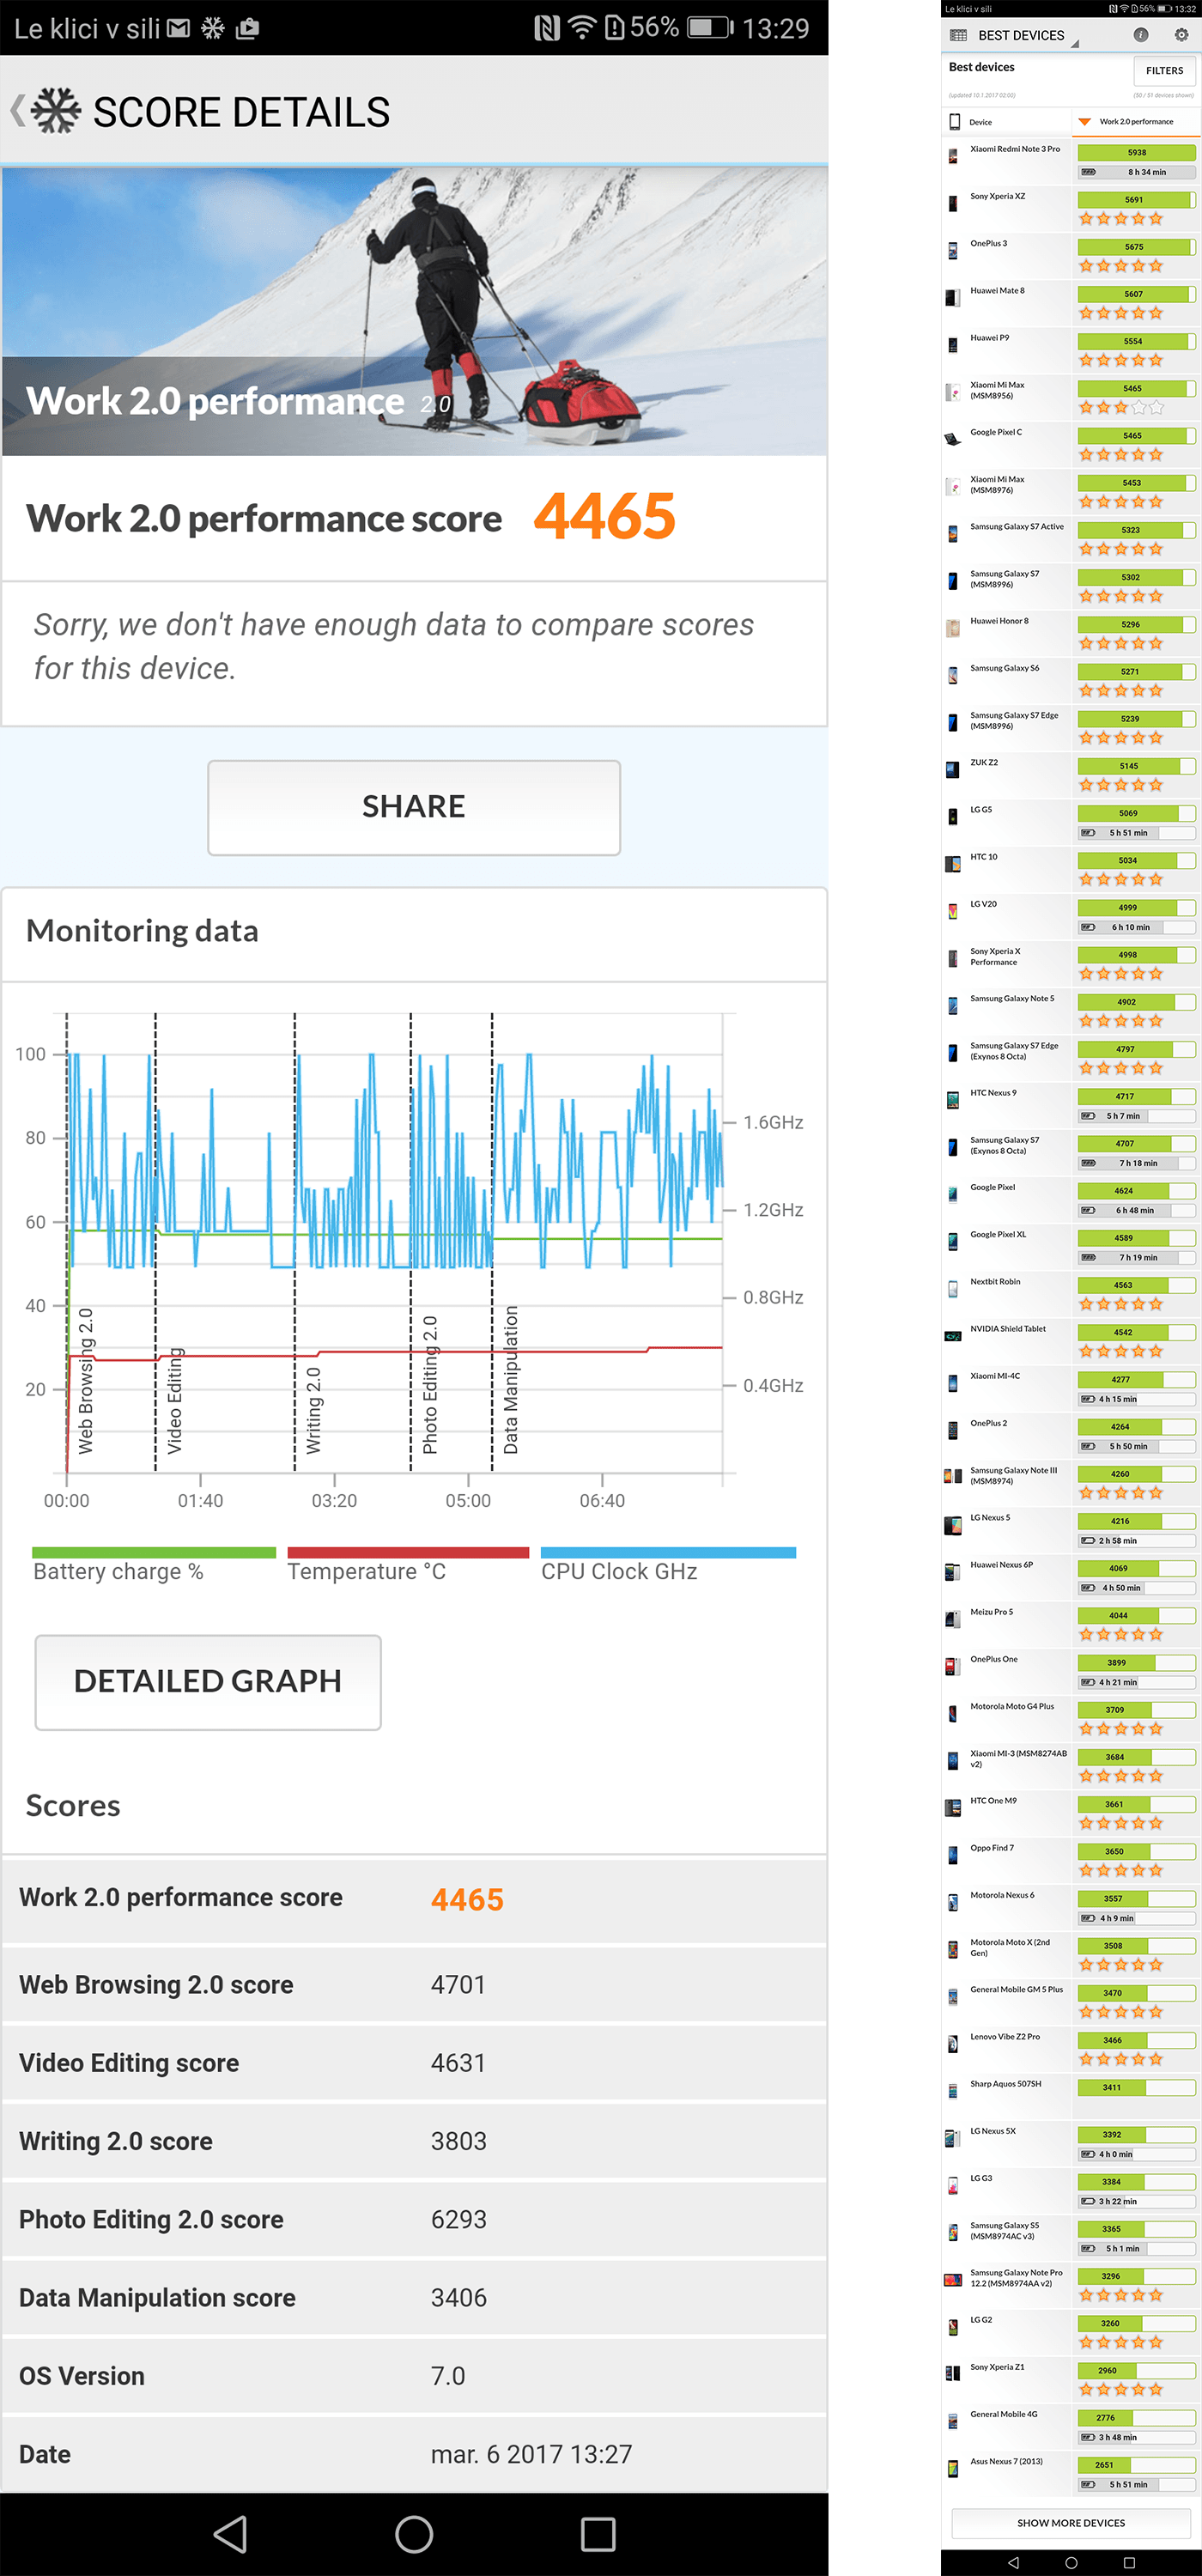Tap the CPU Clock GHz blue legend
The height and width of the screenshot is (2576, 1202).
(x=668, y=1564)
